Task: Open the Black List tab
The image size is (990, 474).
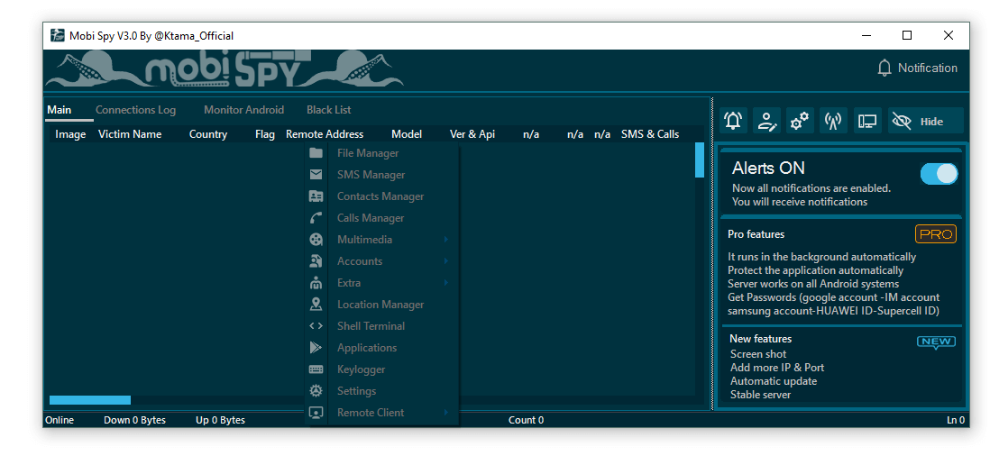Action: coord(328,110)
